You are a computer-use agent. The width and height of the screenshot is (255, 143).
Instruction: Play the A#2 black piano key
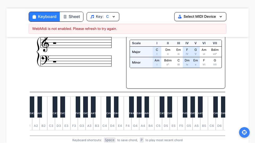point(40,107)
